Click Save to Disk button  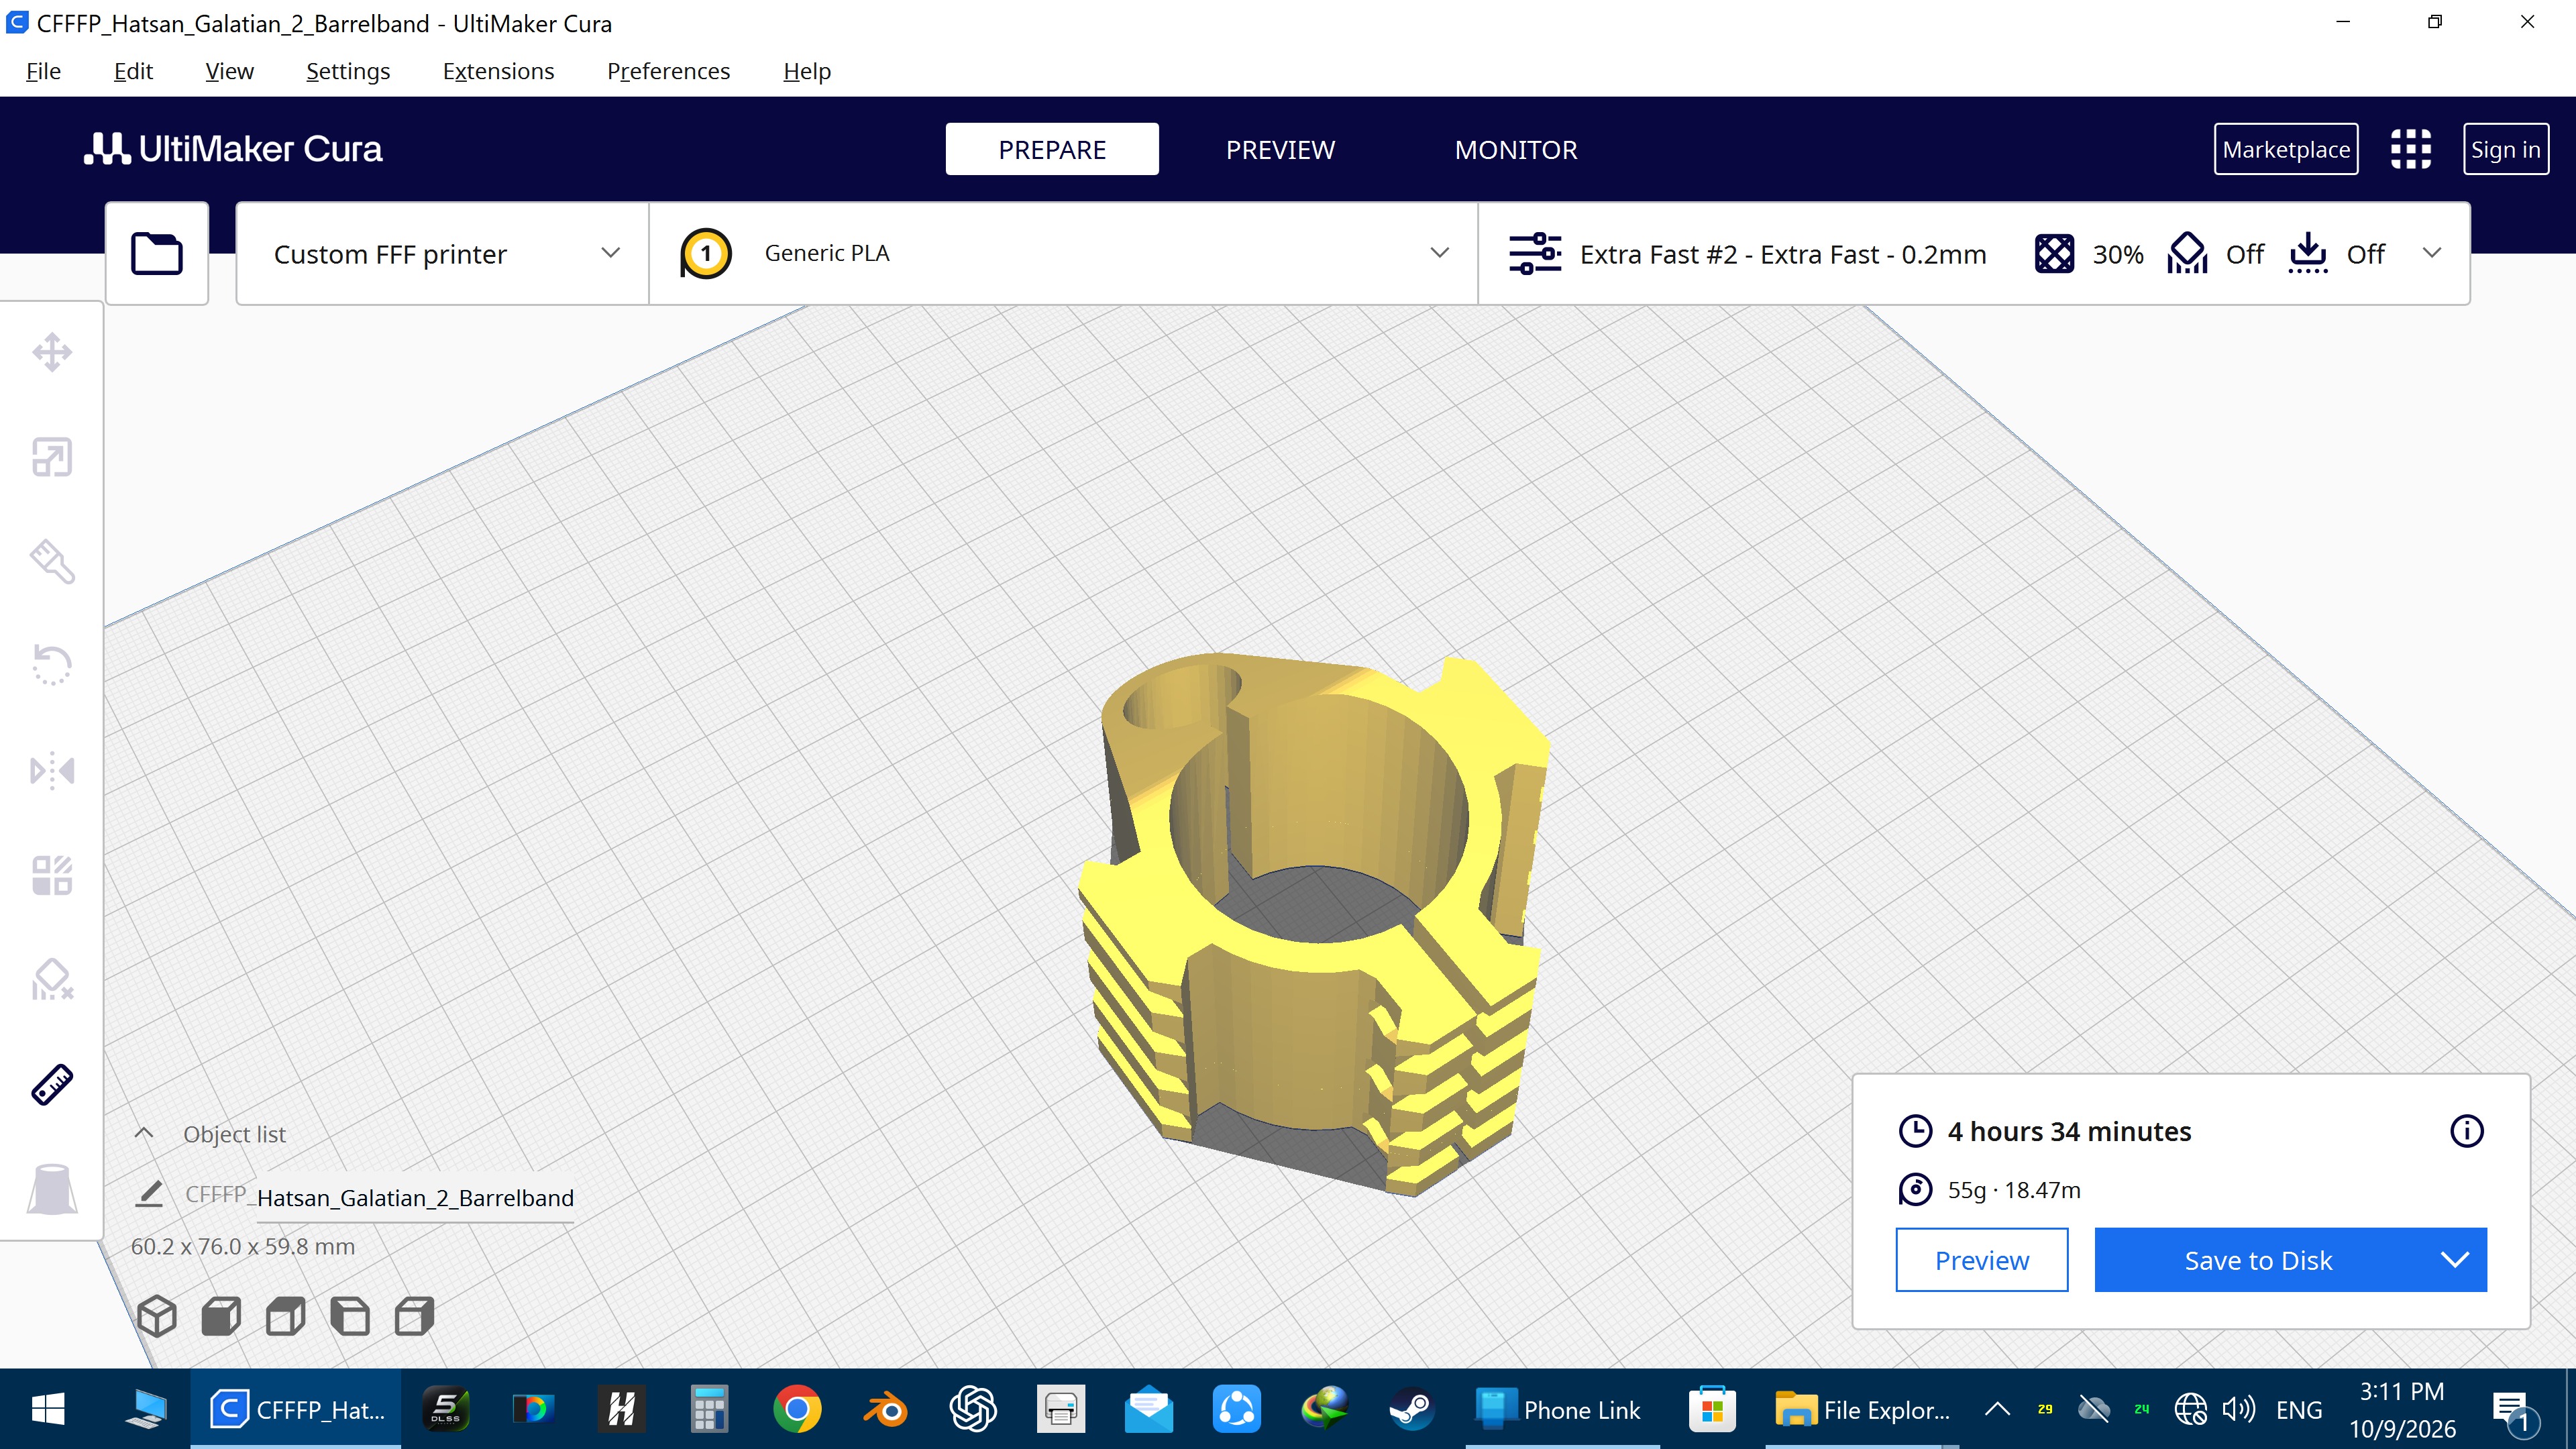(2258, 1260)
